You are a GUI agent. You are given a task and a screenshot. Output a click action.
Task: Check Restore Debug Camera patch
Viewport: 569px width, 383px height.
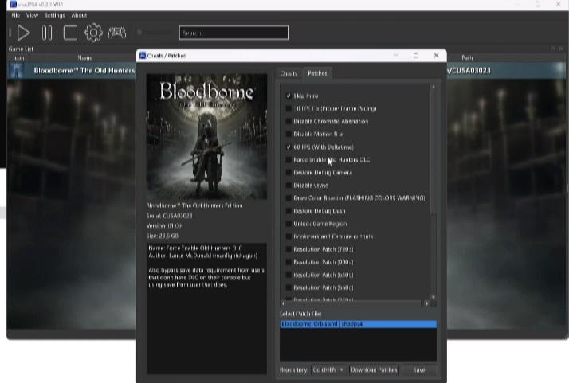click(x=288, y=172)
